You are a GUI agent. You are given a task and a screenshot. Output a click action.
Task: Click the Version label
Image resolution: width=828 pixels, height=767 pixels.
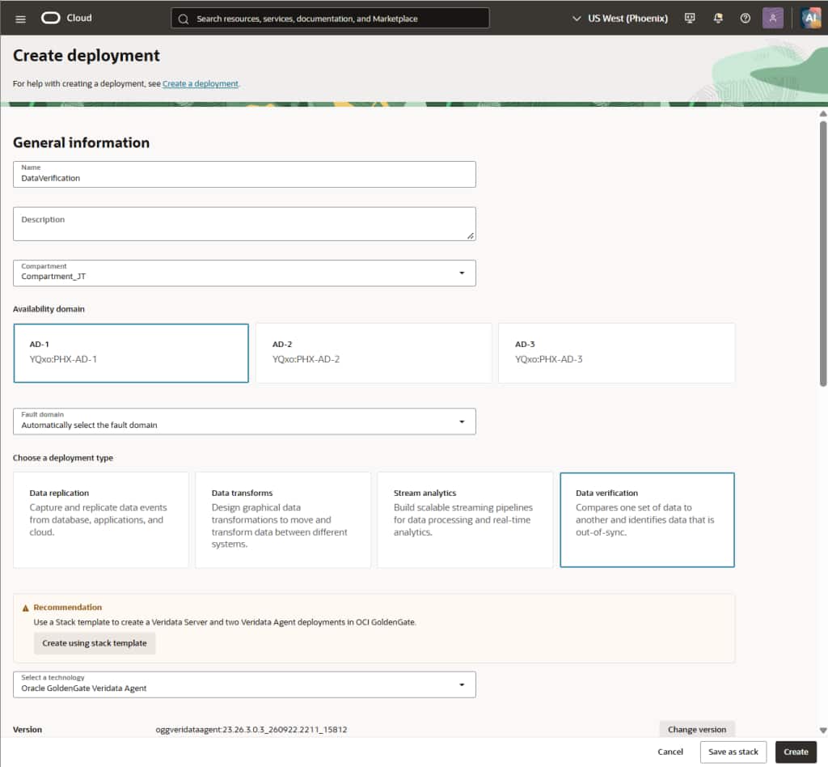(27, 730)
